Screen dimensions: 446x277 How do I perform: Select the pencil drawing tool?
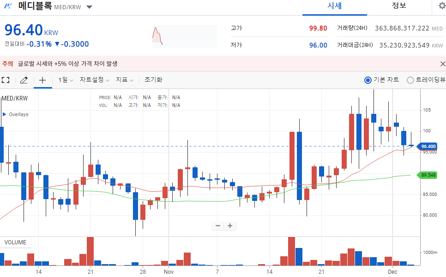pos(24,80)
